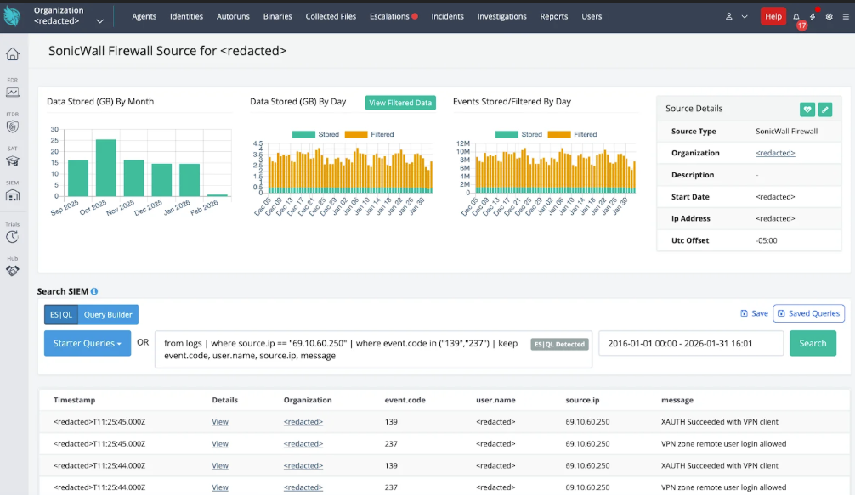Switch to ES|QL query mode
This screenshot has width=855, height=495.
pyautogui.click(x=60, y=314)
